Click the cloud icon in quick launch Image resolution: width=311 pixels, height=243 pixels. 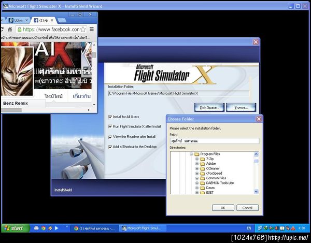(x=36, y=228)
